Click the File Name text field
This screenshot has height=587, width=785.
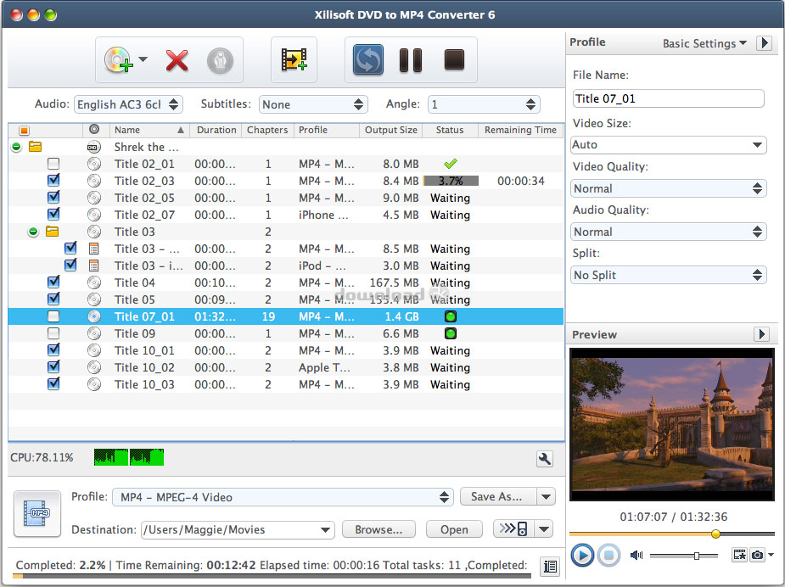[x=668, y=98]
